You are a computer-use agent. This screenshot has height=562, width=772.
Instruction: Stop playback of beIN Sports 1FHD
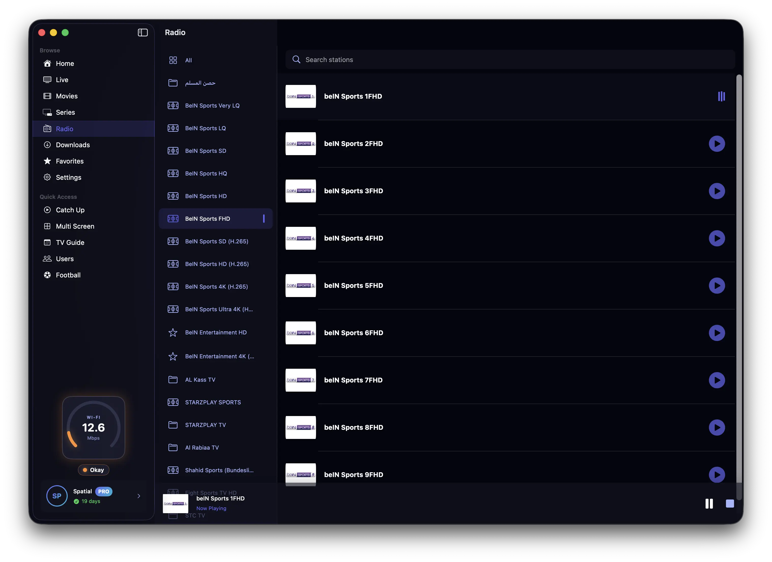[730, 504]
